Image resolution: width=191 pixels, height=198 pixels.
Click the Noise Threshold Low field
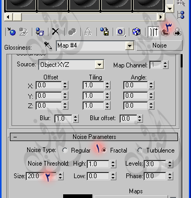(99, 176)
